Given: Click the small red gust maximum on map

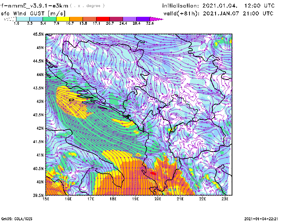Looking at the screenshot, I should [x=153, y=173].
